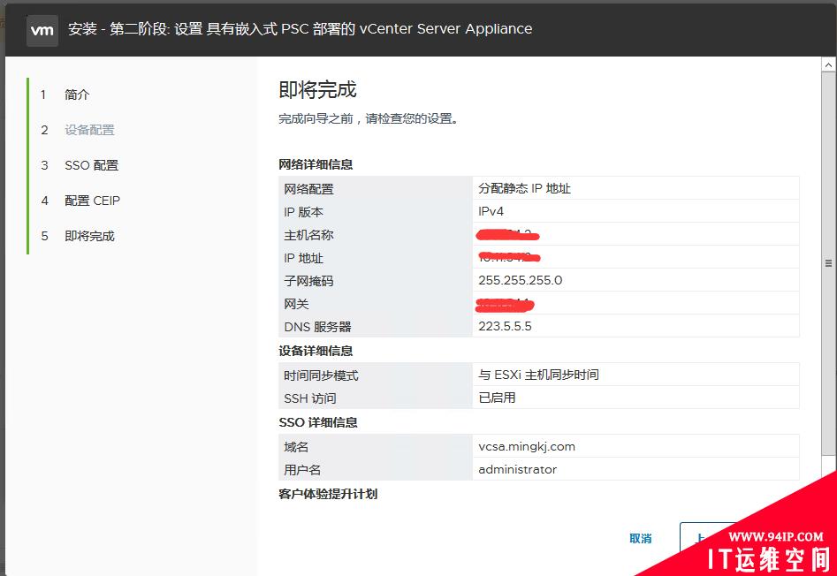Viewport: 837px width, 576px height.
Task: Click the installer title text in header
Action: tap(300, 29)
